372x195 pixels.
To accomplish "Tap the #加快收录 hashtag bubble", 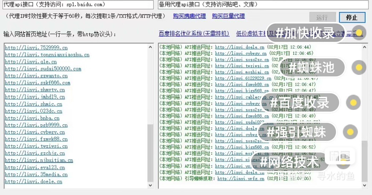I will pos(305,33).
